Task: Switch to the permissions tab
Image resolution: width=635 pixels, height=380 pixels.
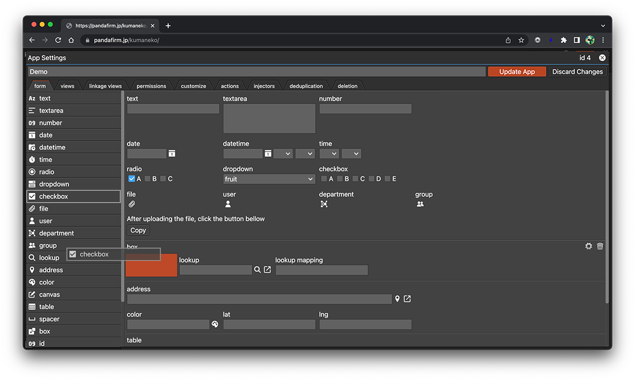Action: tap(151, 86)
